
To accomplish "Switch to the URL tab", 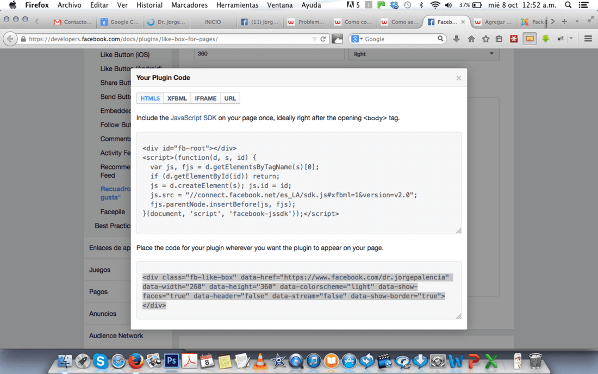I will click(x=230, y=98).
